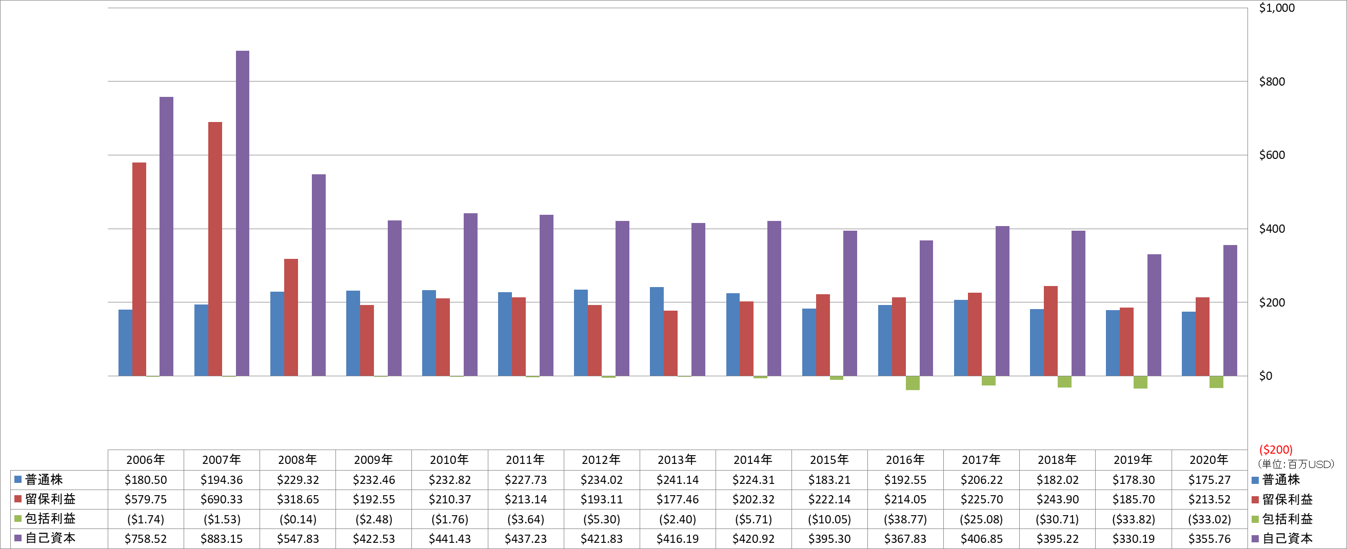The width and height of the screenshot is (1347, 549).
Task: Click the purple 自己資本 bar for 2020
Action: 1230,310
